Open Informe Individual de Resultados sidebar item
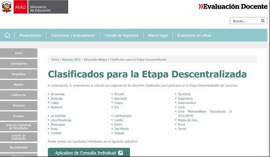The image size is (270, 157). click(19, 127)
